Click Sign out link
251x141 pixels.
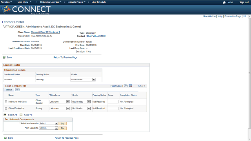(244, 2)
